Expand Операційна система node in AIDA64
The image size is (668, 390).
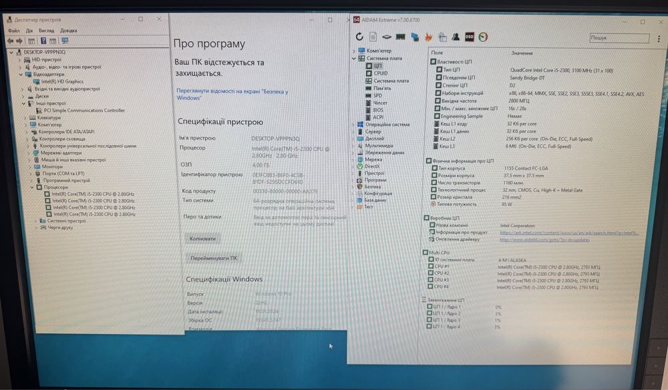(x=353, y=124)
